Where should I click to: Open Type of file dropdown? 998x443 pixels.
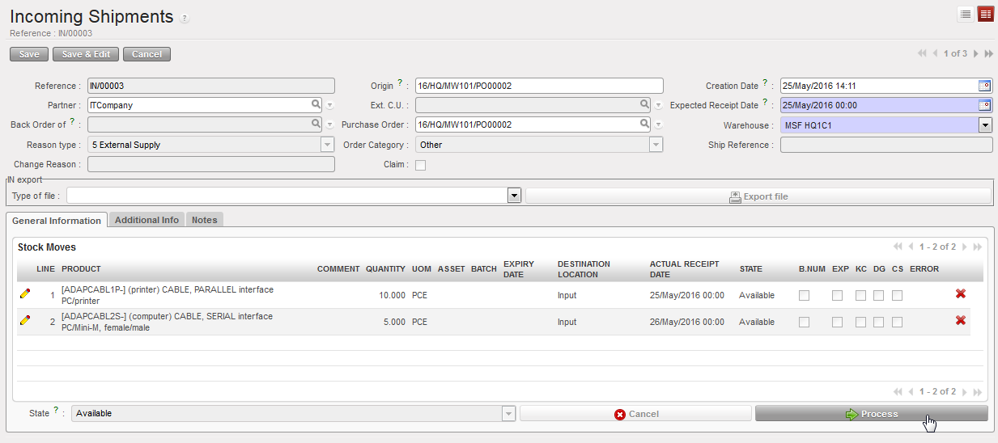(513, 196)
